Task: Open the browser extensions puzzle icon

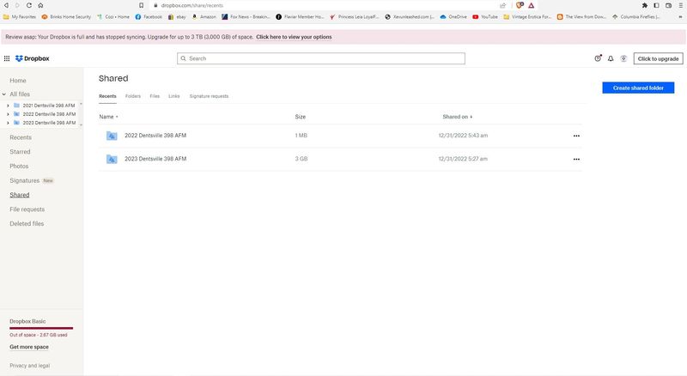Action: point(645,5)
